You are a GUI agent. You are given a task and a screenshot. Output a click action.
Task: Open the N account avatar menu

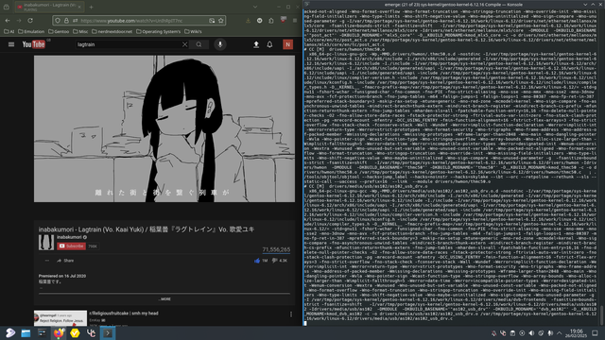[x=287, y=44]
